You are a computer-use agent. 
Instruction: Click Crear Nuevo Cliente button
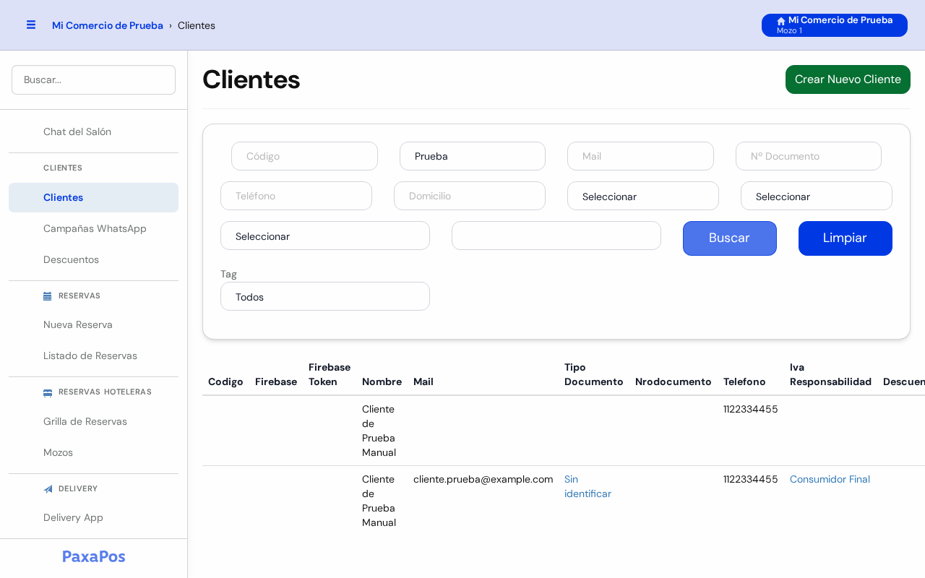[x=848, y=79]
